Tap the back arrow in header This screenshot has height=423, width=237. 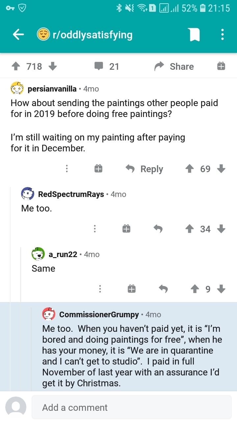(18, 34)
